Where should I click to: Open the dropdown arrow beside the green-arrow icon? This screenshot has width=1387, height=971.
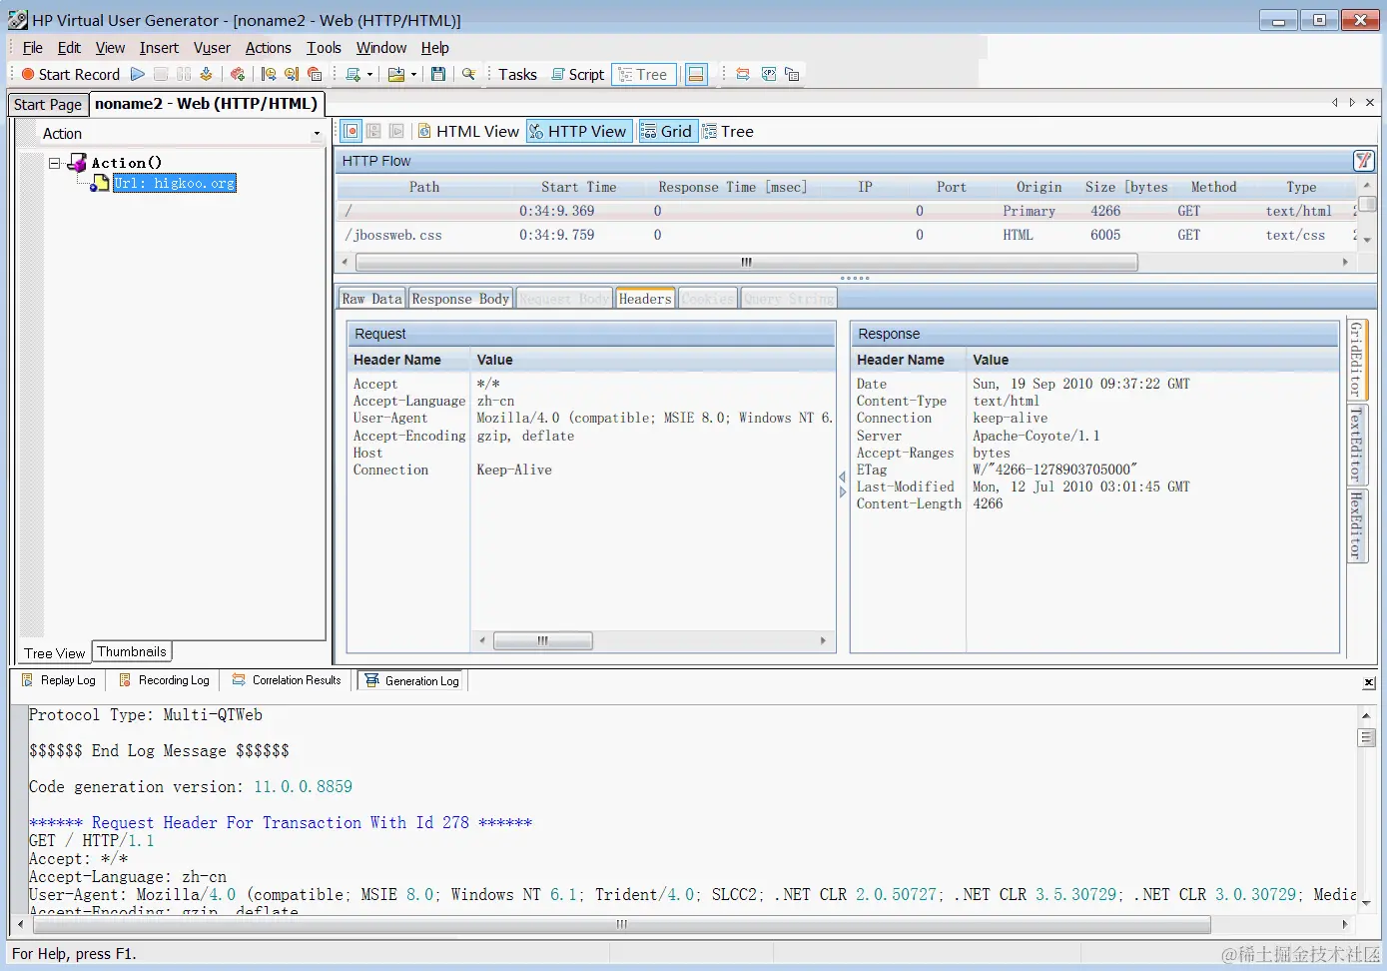click(x=369, y=74)
